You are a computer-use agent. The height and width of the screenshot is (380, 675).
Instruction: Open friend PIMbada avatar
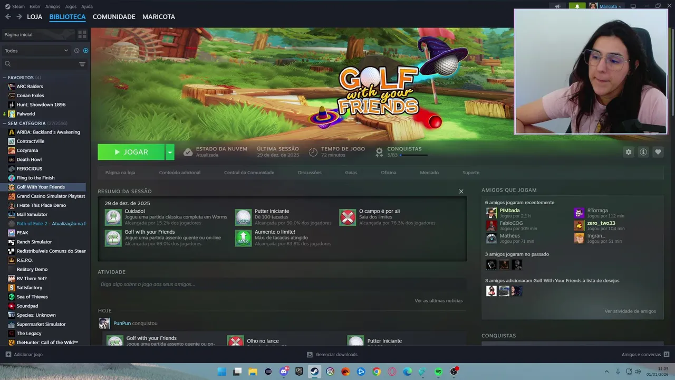(x=491, y=213)
